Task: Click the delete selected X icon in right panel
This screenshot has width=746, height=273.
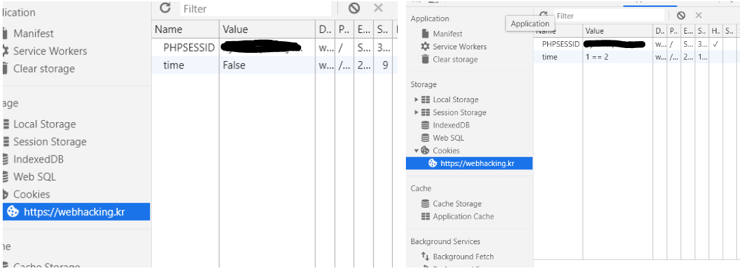Action: point(699,16)
